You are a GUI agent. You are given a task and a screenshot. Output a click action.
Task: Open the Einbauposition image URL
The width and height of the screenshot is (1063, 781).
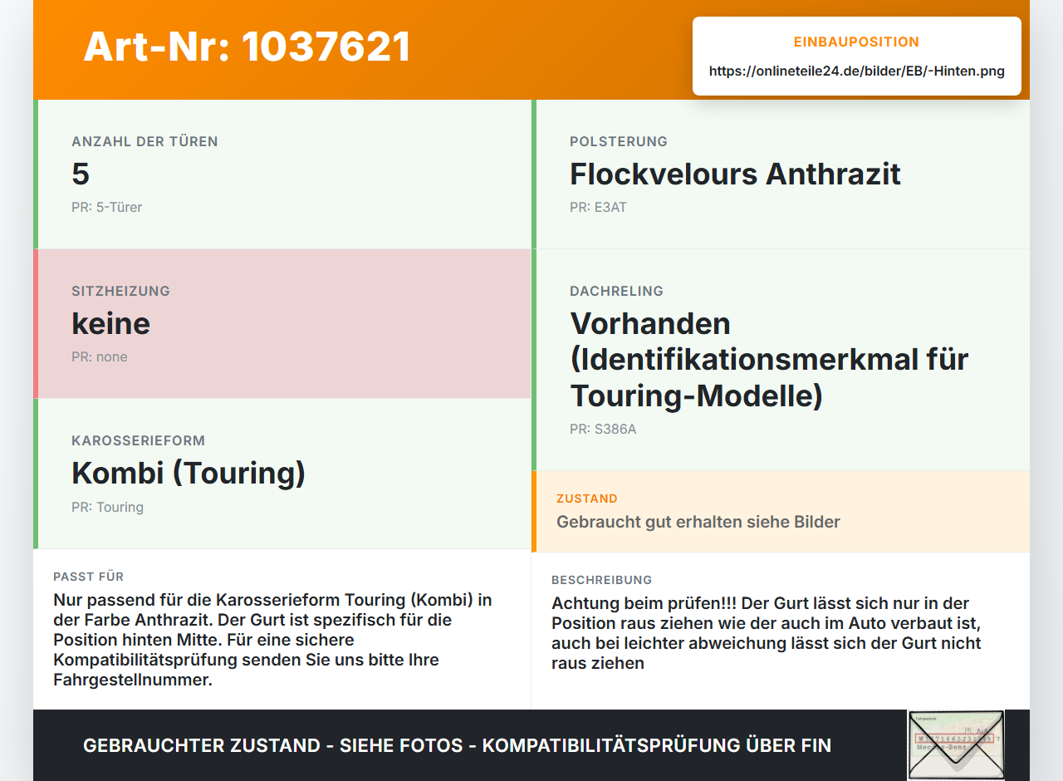[857, 71]
